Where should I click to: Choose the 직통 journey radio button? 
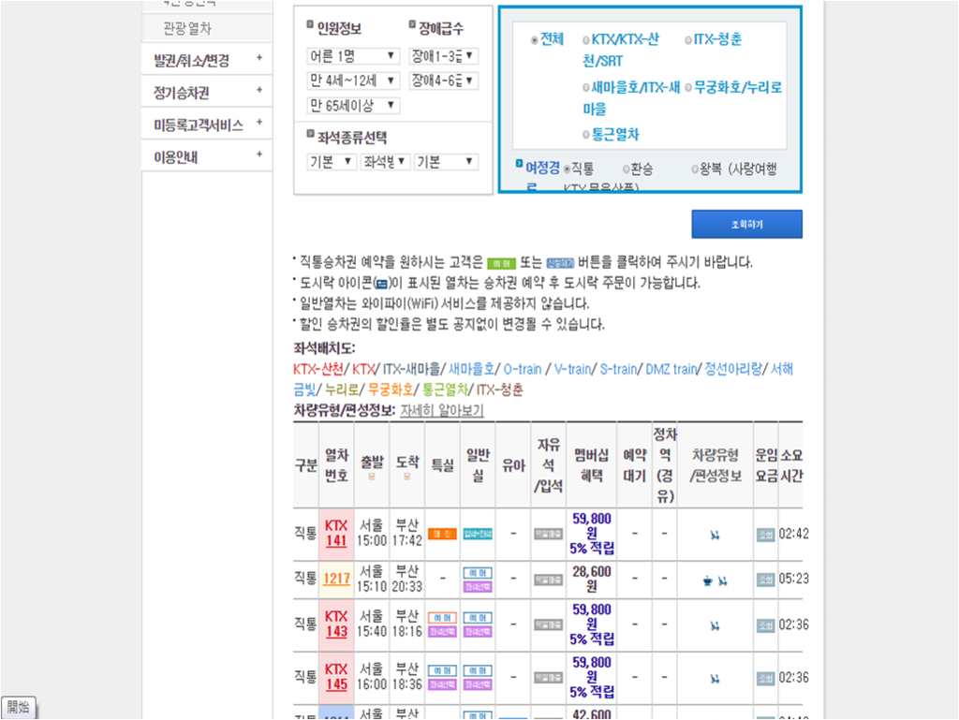point(567,169)
